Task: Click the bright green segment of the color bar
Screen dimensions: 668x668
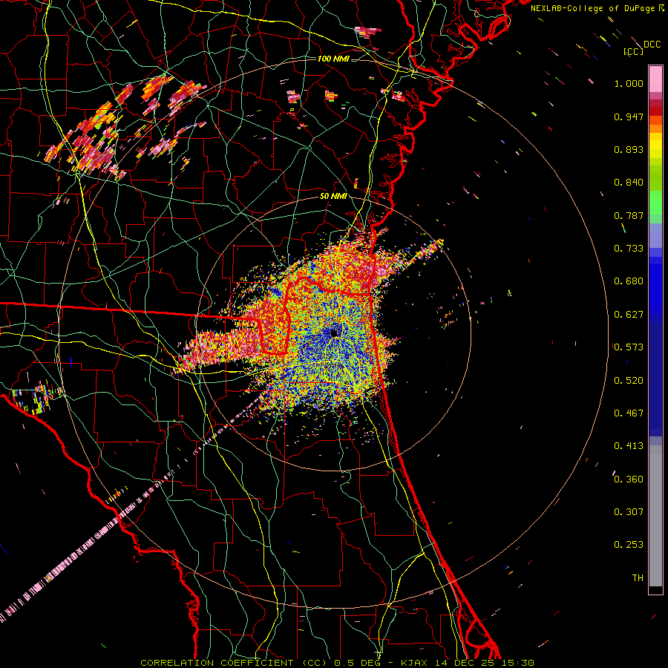Action: (655, 203)
